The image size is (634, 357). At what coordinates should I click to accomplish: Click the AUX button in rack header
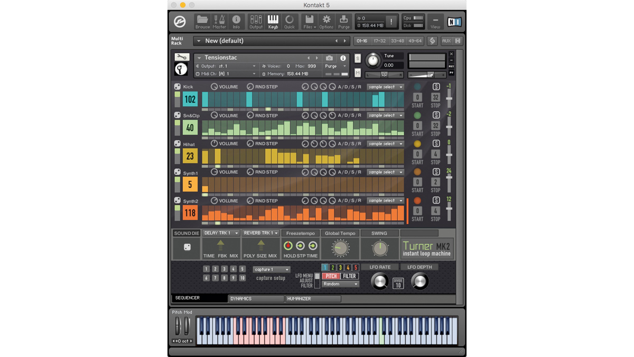pyautogui.click(x=446, y=41)
